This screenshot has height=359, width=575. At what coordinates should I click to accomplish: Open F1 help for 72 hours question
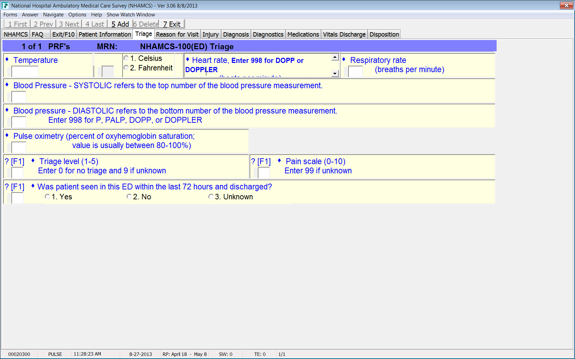click(15, 187)
